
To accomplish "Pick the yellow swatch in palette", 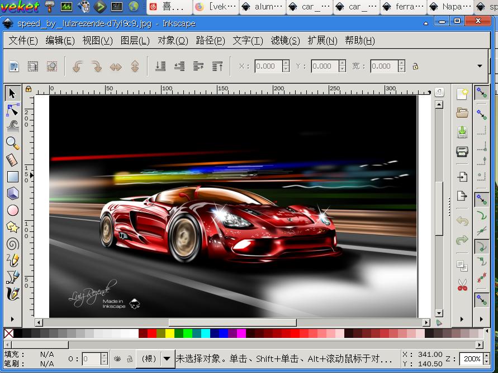I will [169, 333].
